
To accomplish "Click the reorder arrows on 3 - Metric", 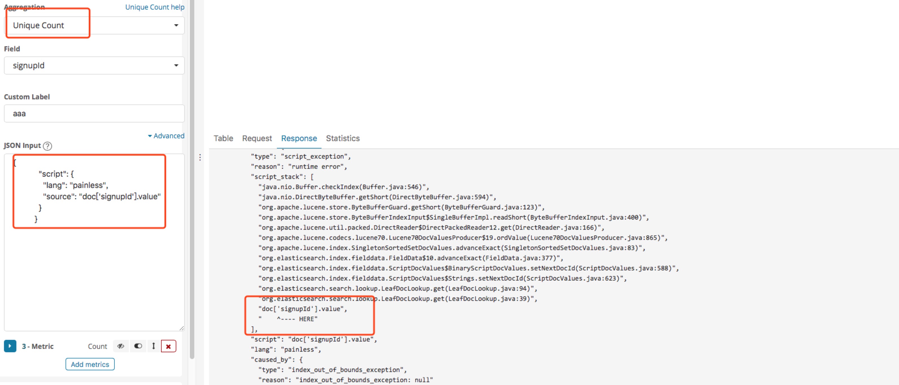I will point(154,346).
